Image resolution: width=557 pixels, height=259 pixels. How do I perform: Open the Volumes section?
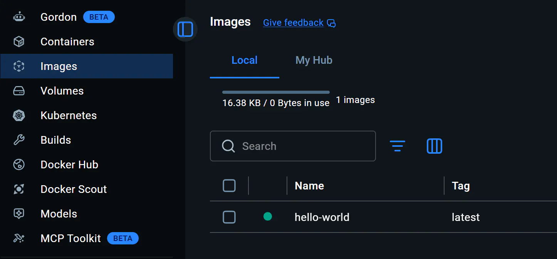point(87,91)
